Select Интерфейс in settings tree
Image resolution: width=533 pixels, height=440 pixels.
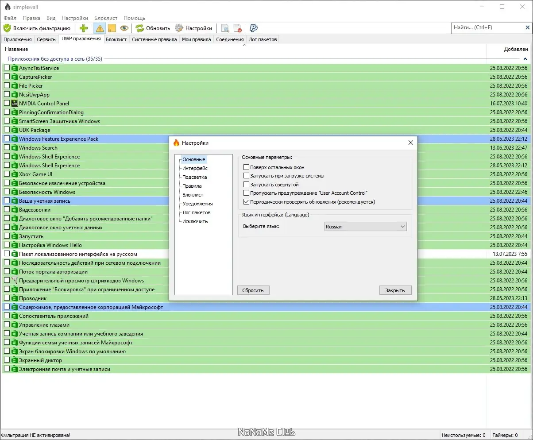(195, 168)
